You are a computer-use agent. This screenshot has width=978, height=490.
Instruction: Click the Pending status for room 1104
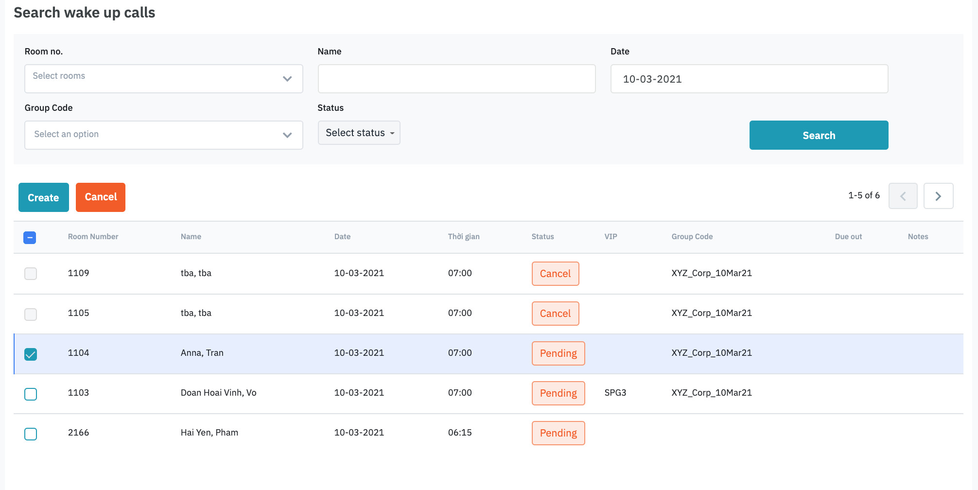558,353
